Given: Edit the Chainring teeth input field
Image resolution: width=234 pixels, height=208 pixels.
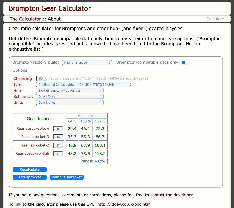Looking at the screenshot, I should tap(41, 78).
